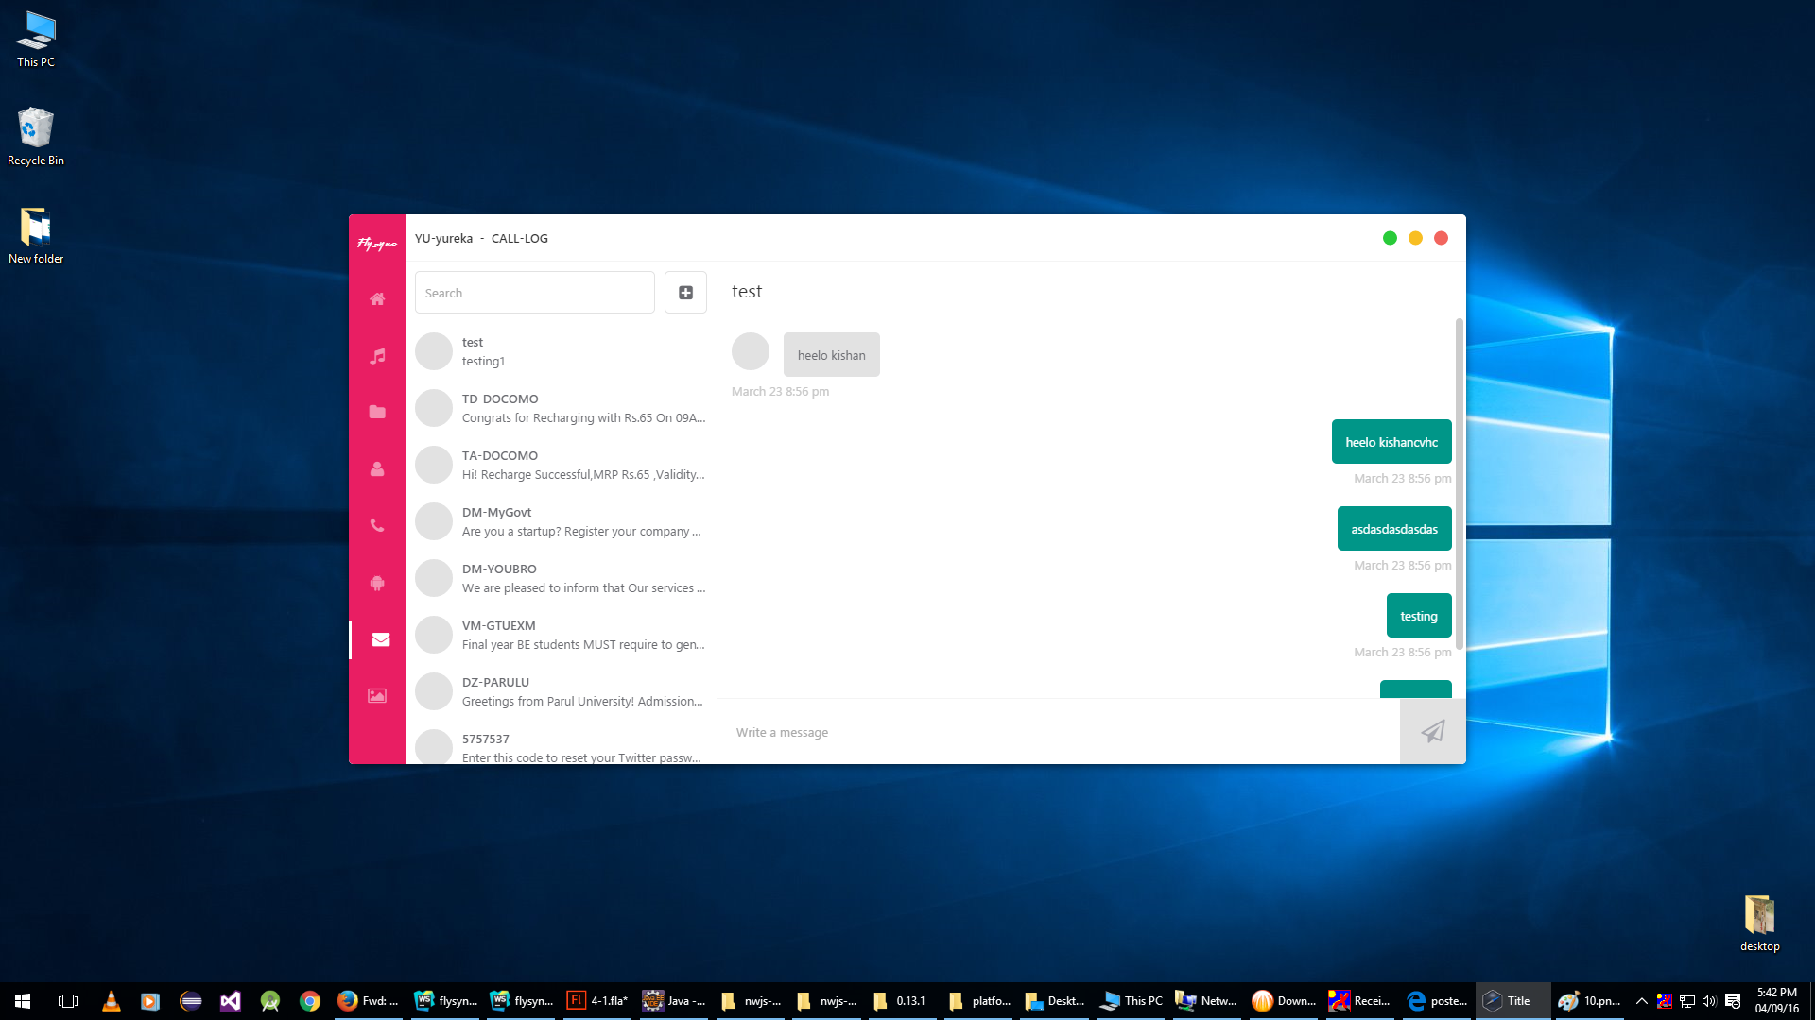Show hidden system tray icons
1815x1020 pixels.
point(1641,1001)
